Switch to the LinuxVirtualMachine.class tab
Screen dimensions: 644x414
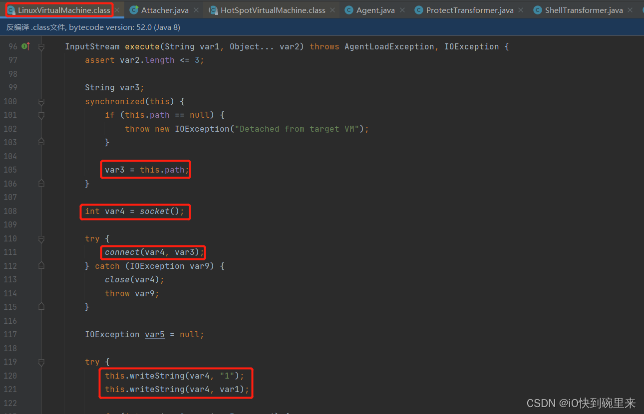pos(64,10)
